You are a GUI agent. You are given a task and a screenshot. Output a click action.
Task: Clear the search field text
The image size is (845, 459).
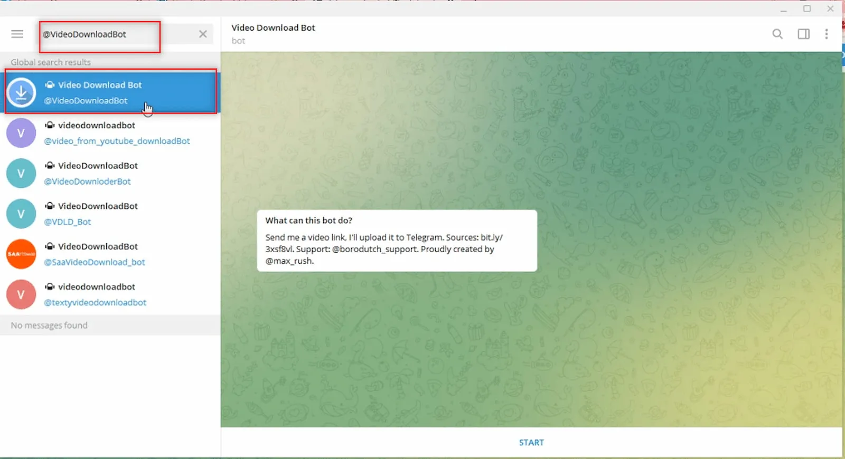click(203, 34)
